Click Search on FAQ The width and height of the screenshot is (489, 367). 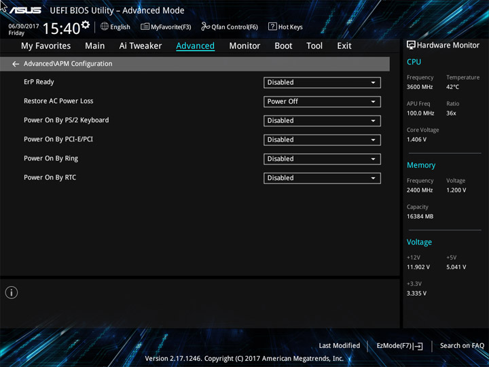[x=462, y=346]
